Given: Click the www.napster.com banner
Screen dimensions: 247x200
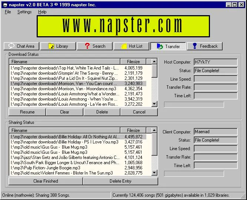Looking at the screenshot, I should [123, 26].
